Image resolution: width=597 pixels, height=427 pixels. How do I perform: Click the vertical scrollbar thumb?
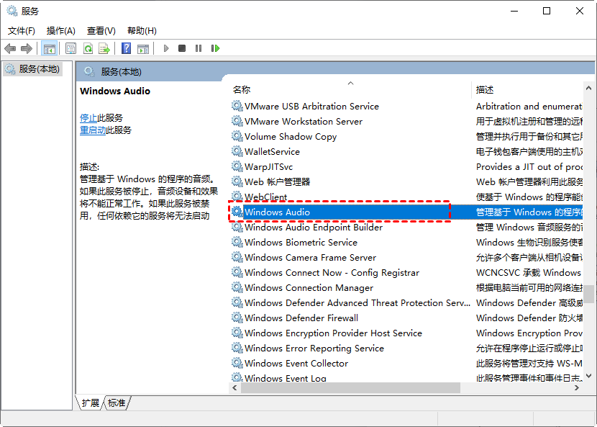click(x=588, y=294)
